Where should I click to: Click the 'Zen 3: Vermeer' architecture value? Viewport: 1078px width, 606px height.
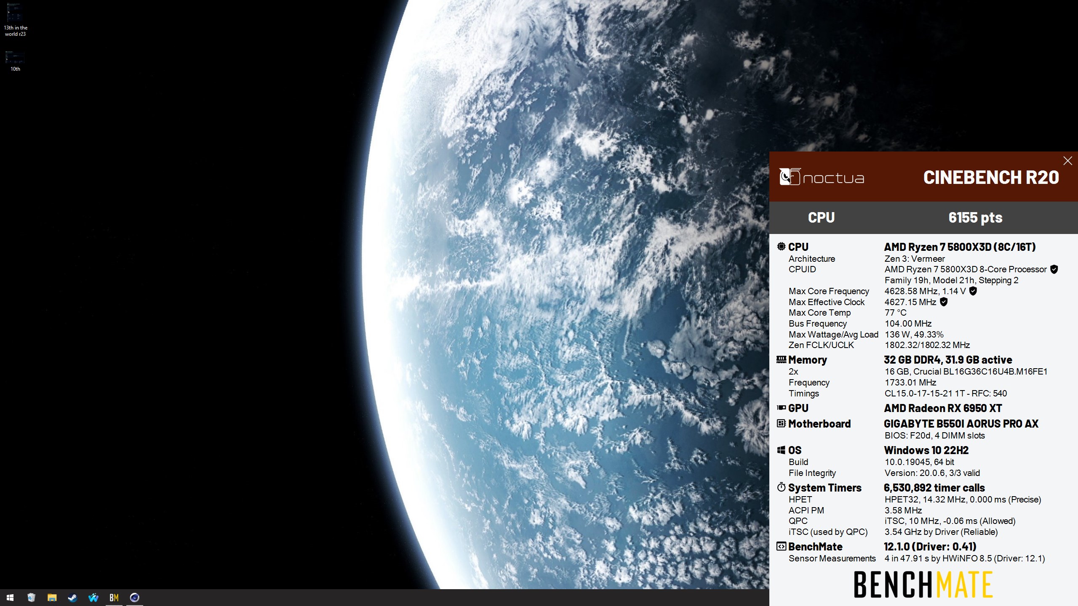(915, 259)
